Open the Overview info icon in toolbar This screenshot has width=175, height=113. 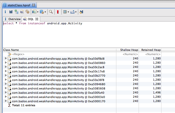pyautogui.click(x=5, y=12)
